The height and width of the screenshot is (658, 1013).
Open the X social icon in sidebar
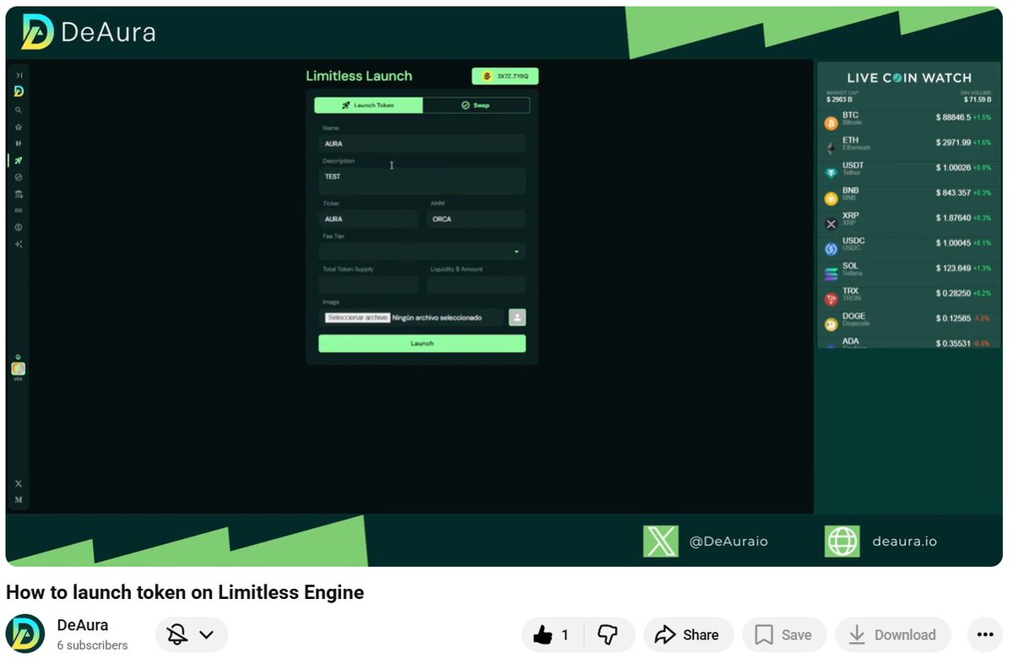[19, 483]
